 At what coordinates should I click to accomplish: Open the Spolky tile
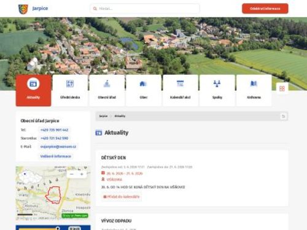(217, 90)
